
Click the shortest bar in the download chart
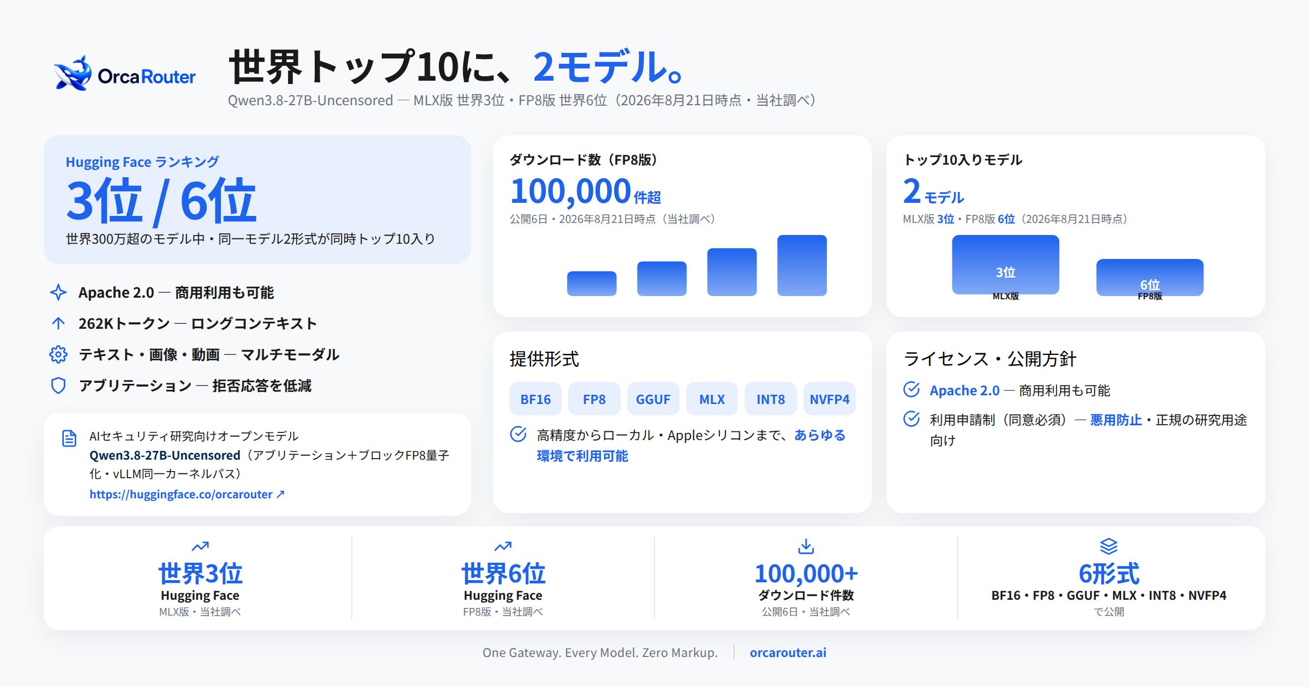(x=592, y=284)
